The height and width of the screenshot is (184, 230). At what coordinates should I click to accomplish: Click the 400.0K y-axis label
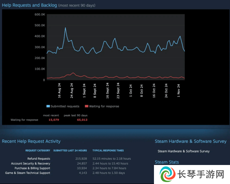click(40, 36)
